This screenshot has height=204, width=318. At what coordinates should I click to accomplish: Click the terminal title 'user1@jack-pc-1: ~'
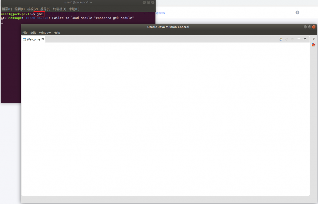coord(78,2)
